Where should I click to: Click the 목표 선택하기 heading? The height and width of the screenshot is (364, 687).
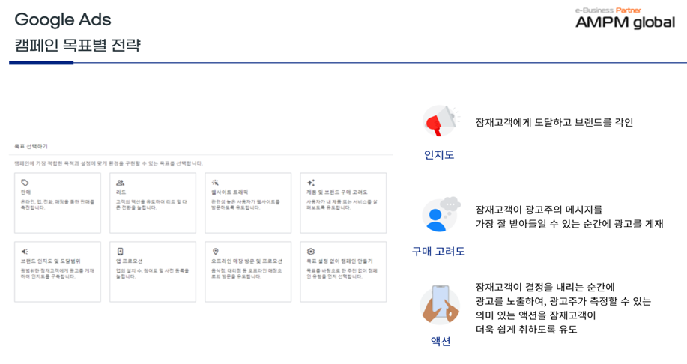click(31, 146)
